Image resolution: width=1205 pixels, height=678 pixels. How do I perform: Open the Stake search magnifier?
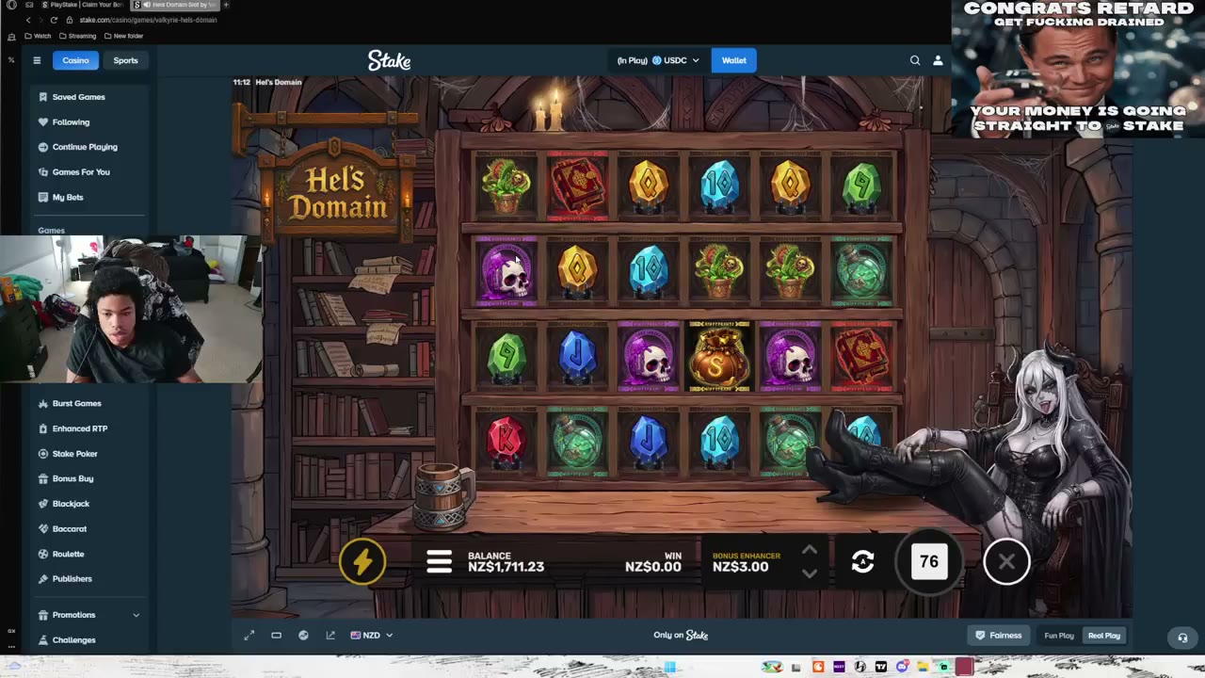[915, 60]
